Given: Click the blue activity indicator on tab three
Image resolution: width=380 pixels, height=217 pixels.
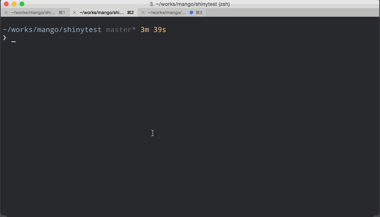Looking at the screenshot, I should 191,12.
